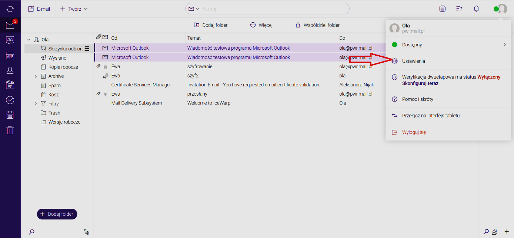Viewport: 514px width, 238px height.
Task: Select the Spam folder
Action: [54, 85]
